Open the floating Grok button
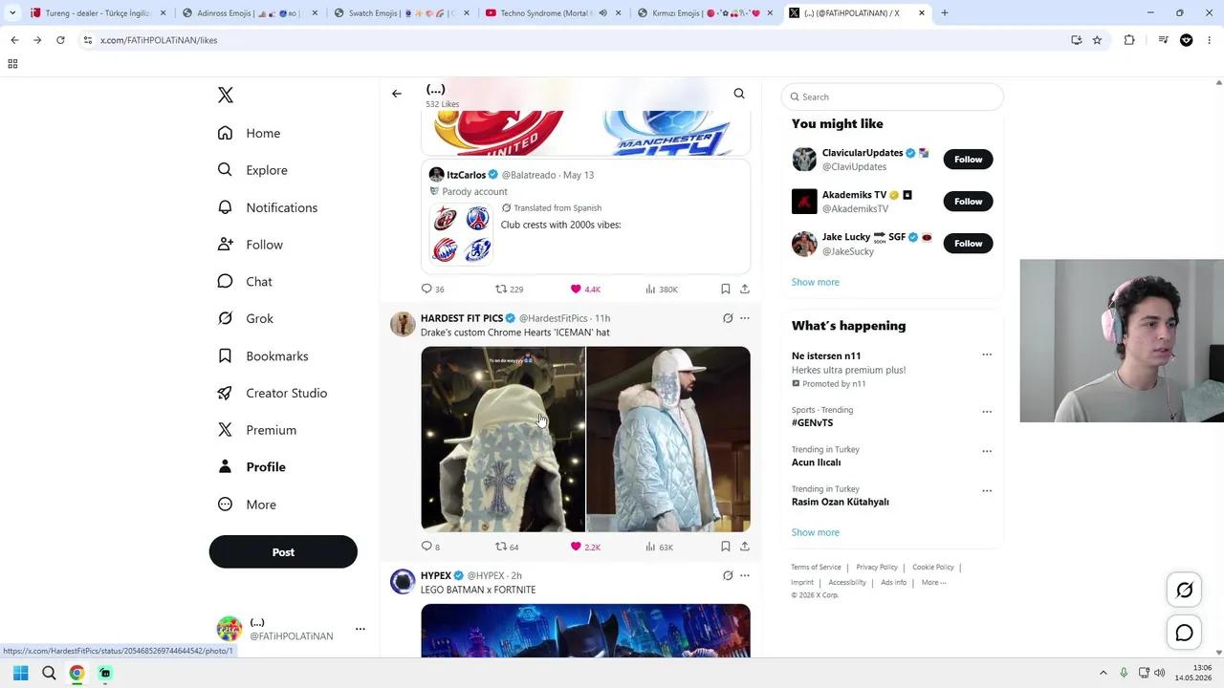This screenshot has height=688, width=1224. point(1184,591)
